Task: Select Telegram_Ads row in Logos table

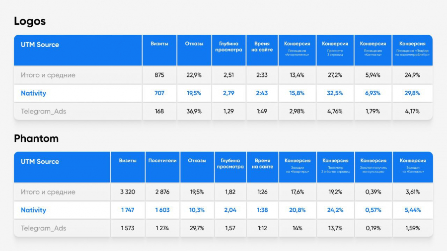Action: tap(223, 111)
